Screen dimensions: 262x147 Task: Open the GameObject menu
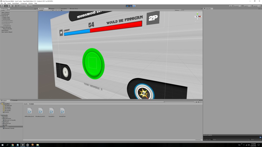pos(16,3)
